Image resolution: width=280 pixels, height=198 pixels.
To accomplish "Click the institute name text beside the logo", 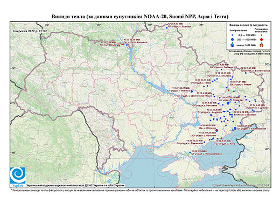I will (75, 185).
